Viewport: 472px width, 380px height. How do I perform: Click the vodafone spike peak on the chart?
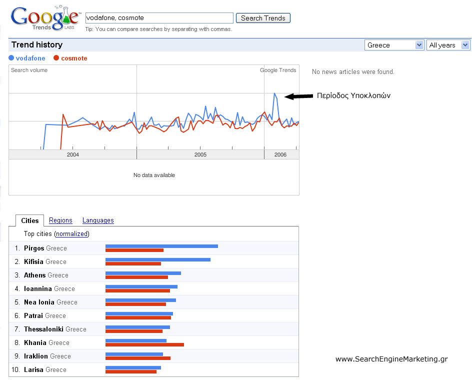click(x=274, y=93)
